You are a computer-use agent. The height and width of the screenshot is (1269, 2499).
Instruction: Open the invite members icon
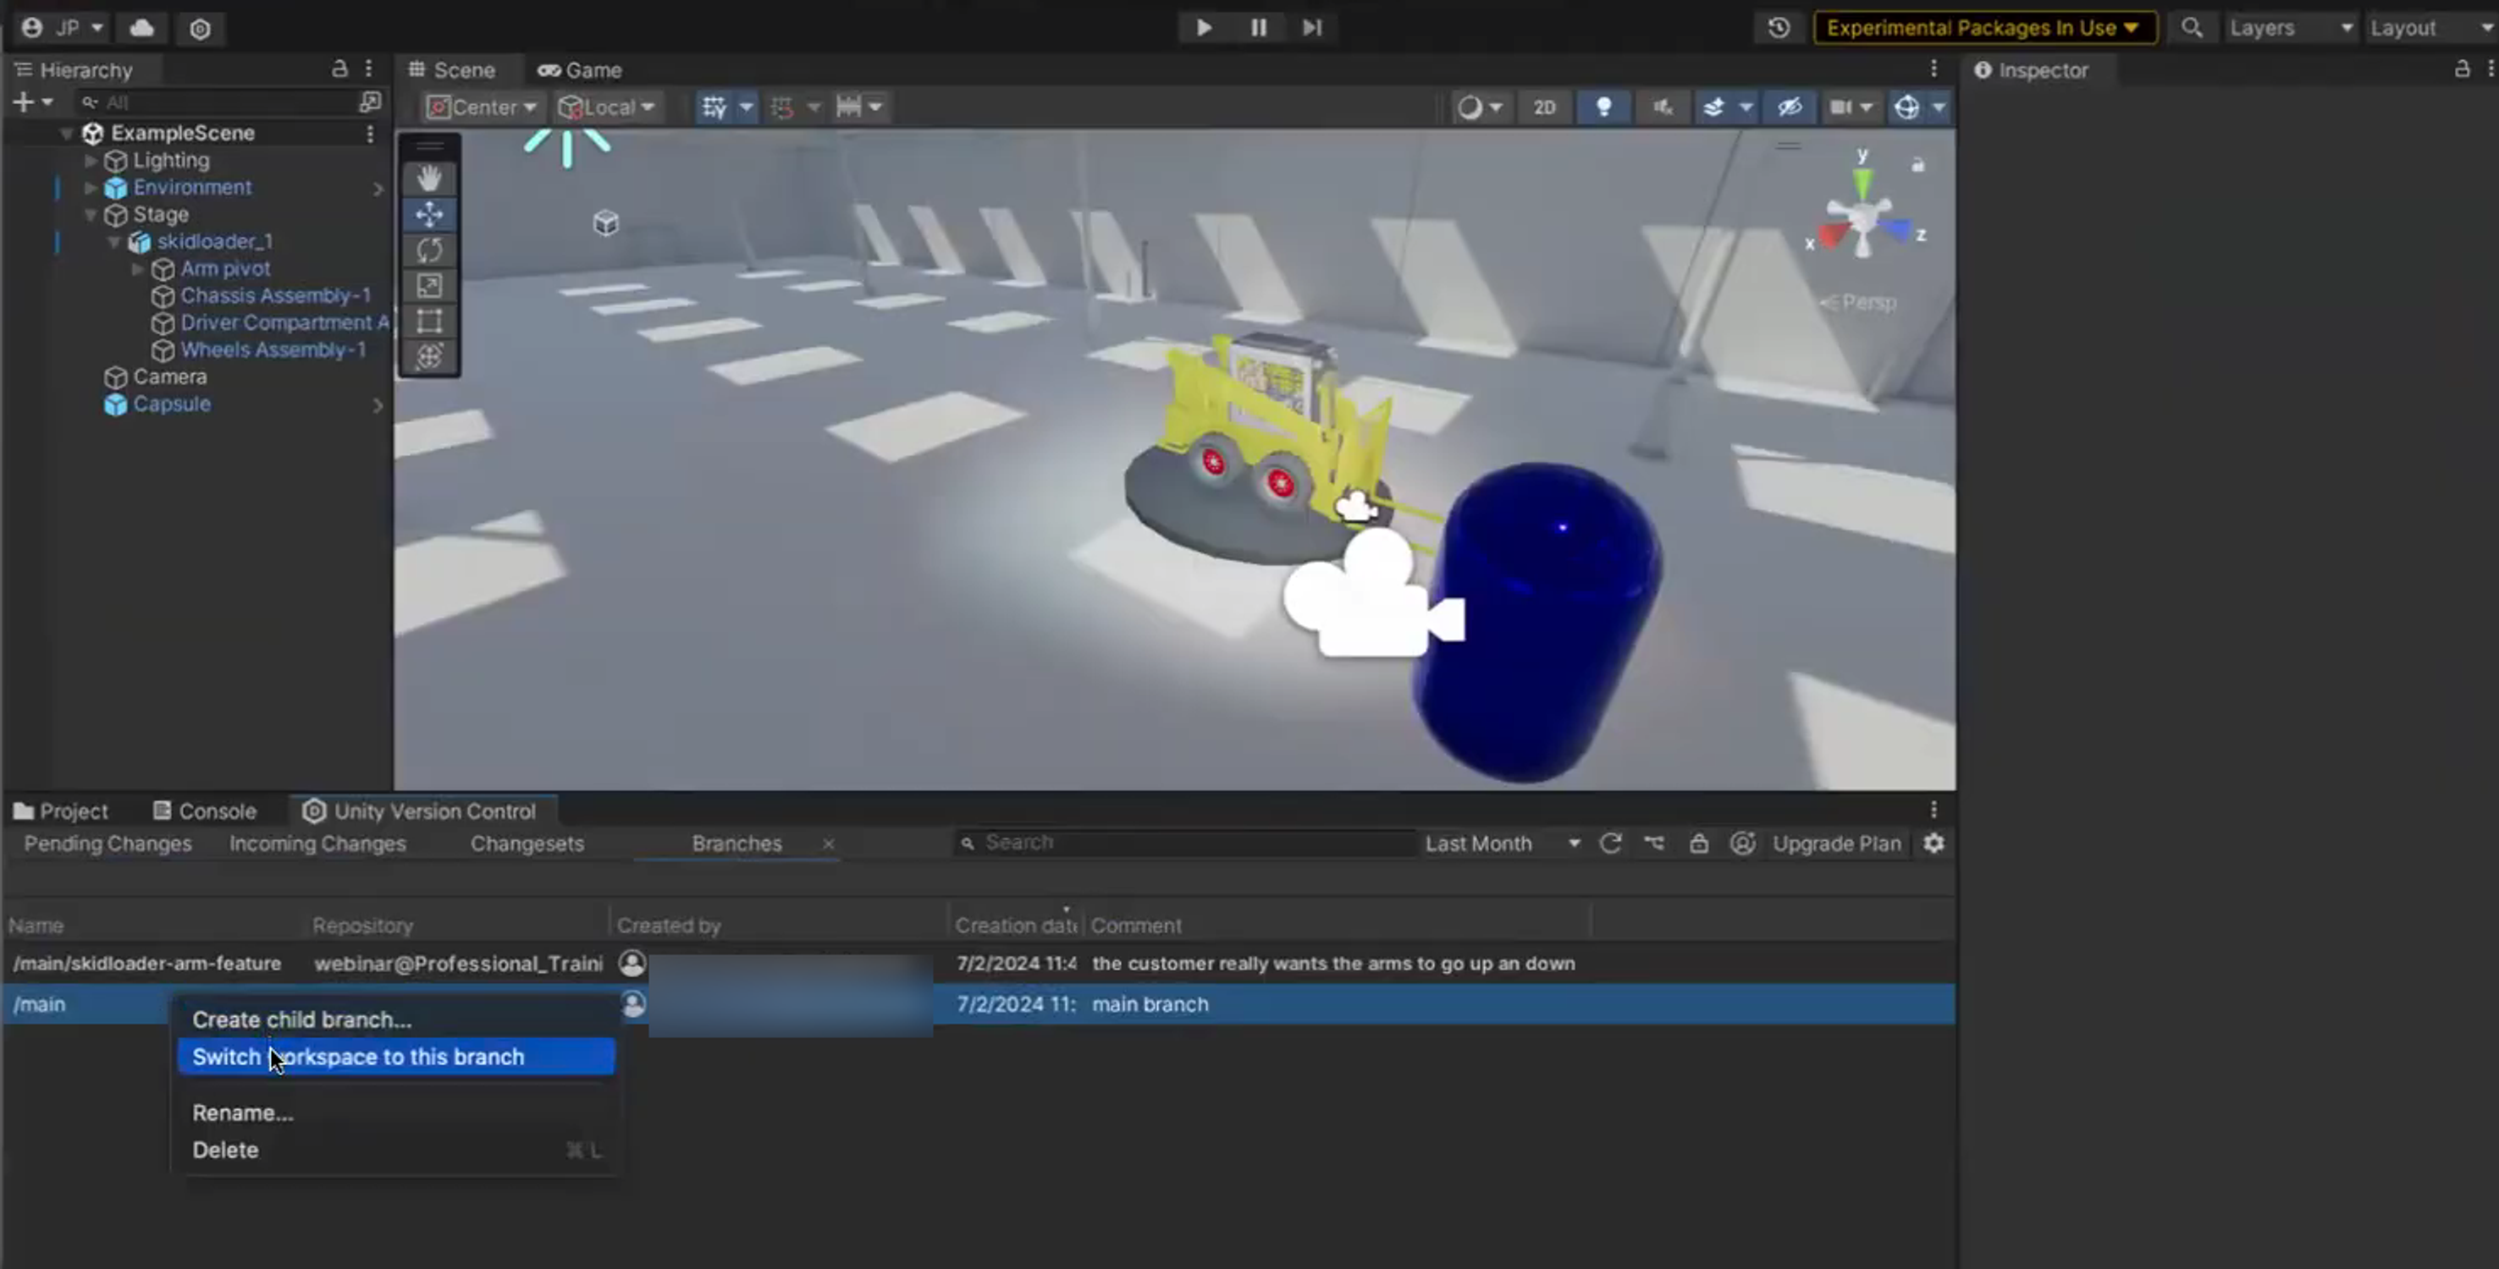point(1742,843)
